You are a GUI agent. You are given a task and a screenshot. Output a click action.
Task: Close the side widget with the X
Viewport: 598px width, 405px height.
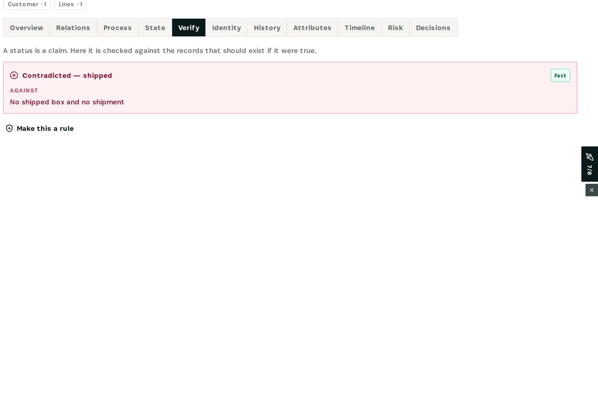[592, 190]
